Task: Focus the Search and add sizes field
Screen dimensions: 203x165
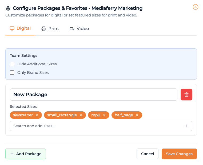Action: point(101,126)
